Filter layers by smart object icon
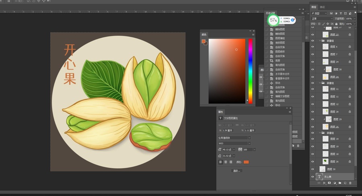 (350, 13)
